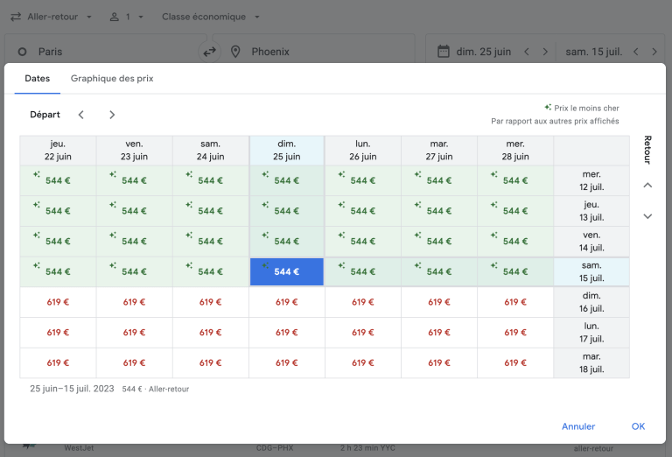Select the mar. 18 juil. return row label
Screen dimensions: 672x457
tap(591, 363)
